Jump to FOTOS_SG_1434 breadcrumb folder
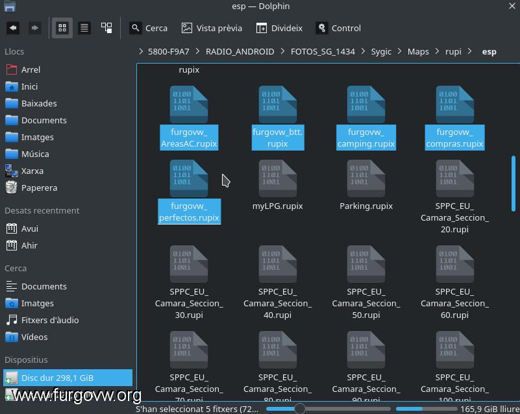Image resolution: width=520 pixels, height=414 pixels. pyautogui.click(x=323, y=52)
